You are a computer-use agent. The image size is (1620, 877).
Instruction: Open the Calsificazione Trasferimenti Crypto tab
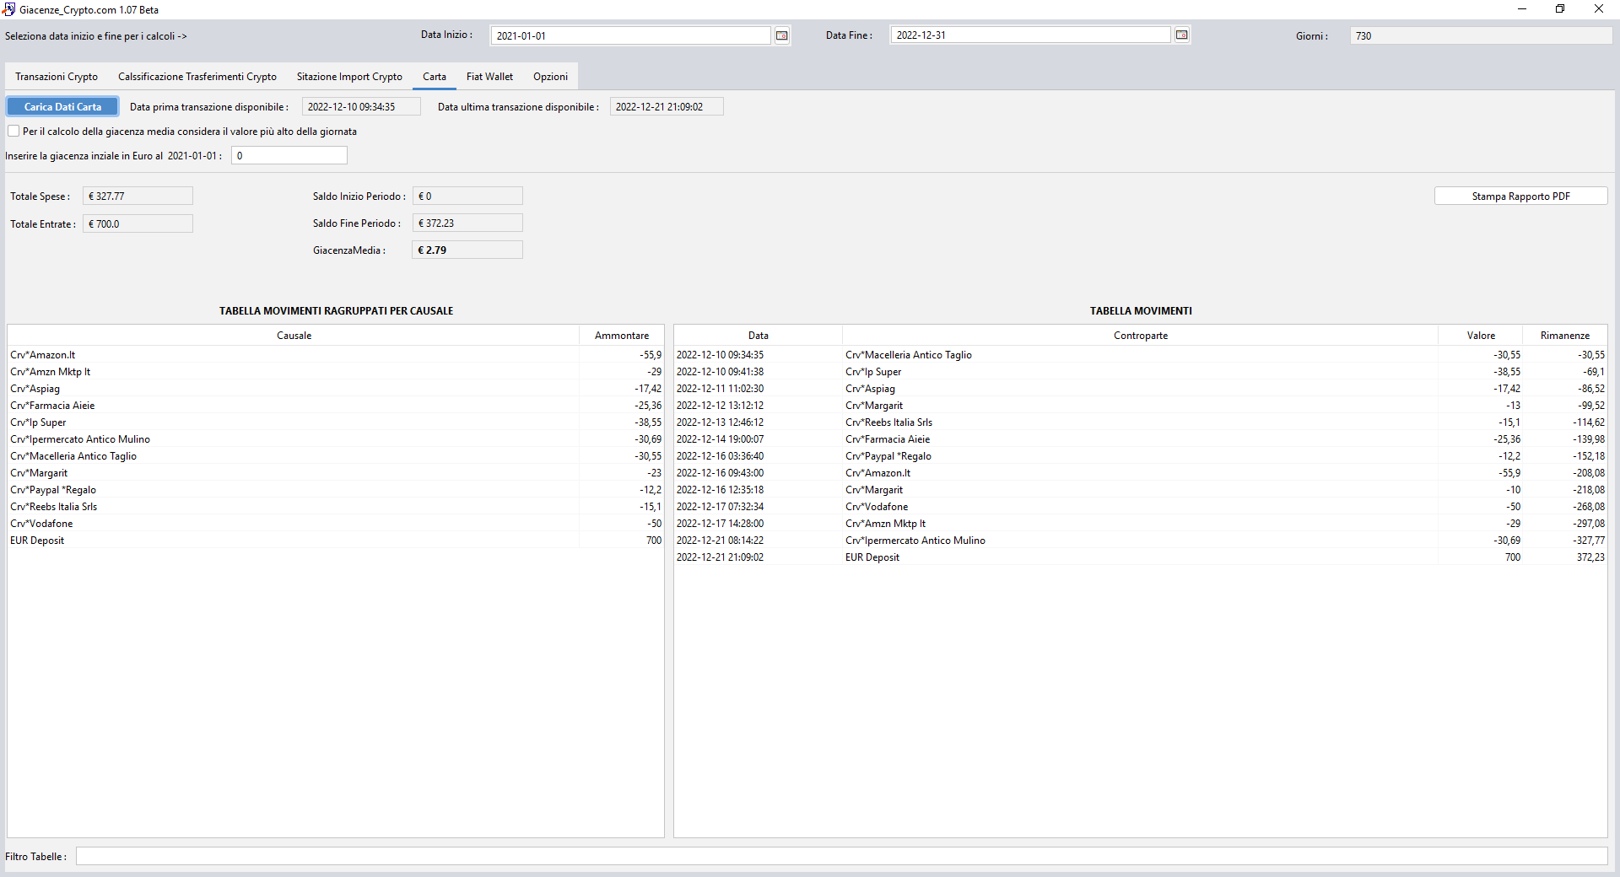(x=197, y=76)
